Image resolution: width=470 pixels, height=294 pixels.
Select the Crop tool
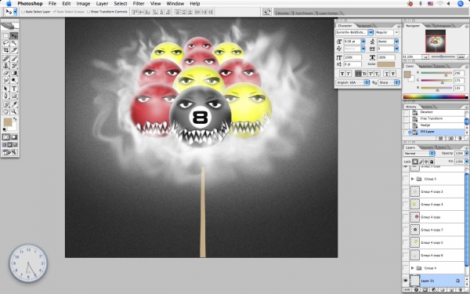point(6,50)
